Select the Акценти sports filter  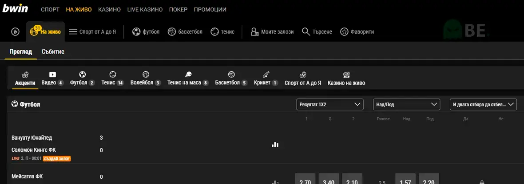point(25,79)
